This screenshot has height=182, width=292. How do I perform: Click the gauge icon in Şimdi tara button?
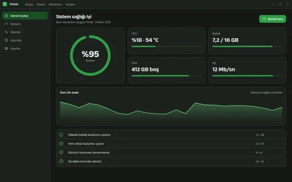pos(264,19)
